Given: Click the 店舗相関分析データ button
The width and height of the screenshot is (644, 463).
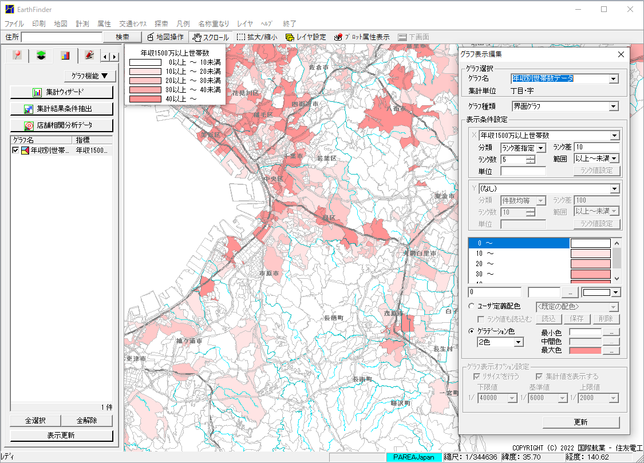Looking at the screenshot, I should pos(62,125).
